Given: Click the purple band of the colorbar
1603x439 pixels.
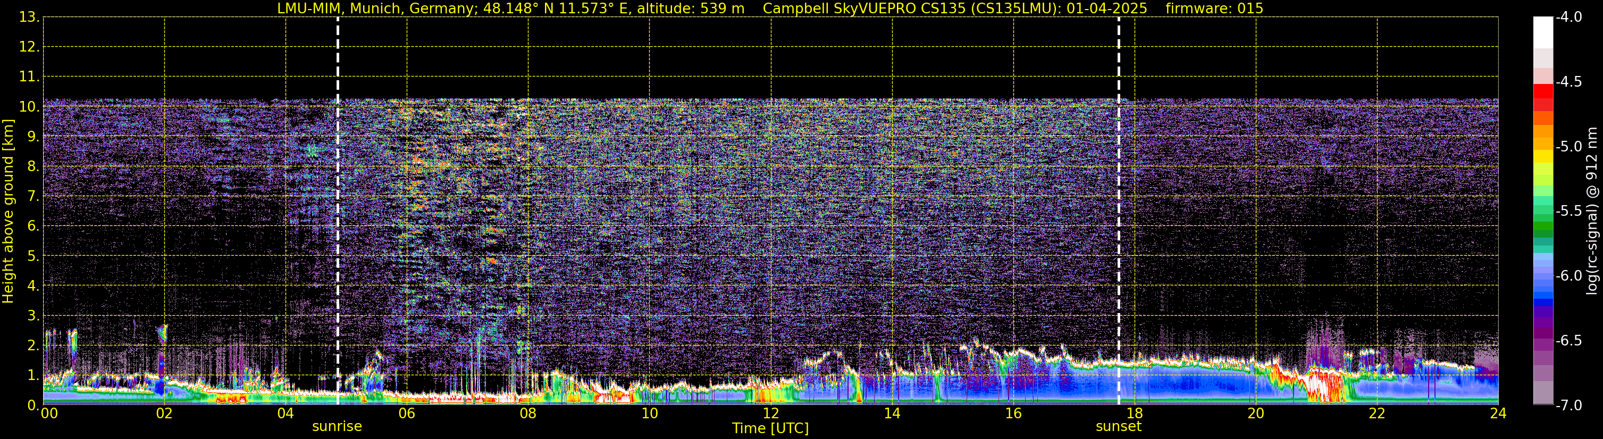Looking at the screenshot, I should (1543, 323).
